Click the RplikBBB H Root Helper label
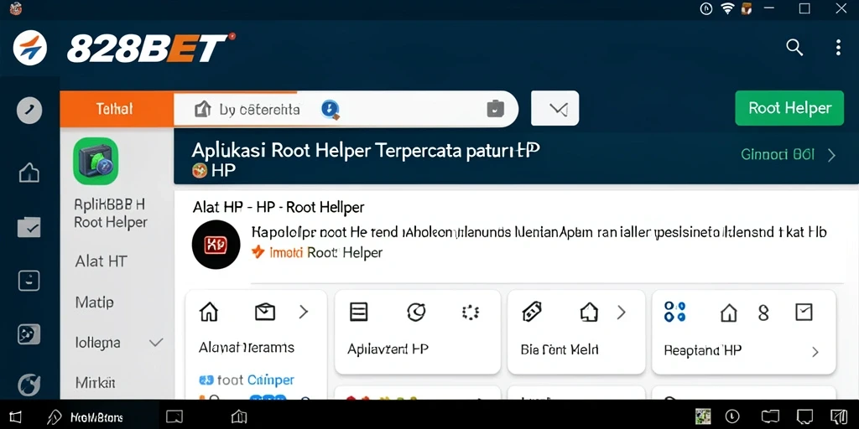 (x=111, y=214)
